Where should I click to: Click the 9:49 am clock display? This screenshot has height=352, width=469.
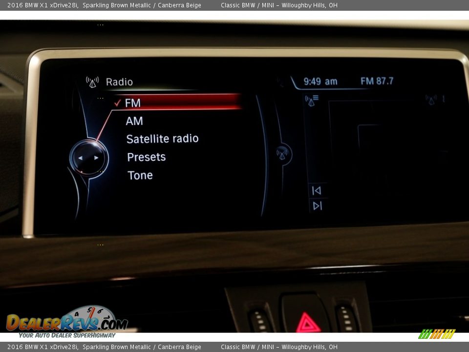click(320, 82)
